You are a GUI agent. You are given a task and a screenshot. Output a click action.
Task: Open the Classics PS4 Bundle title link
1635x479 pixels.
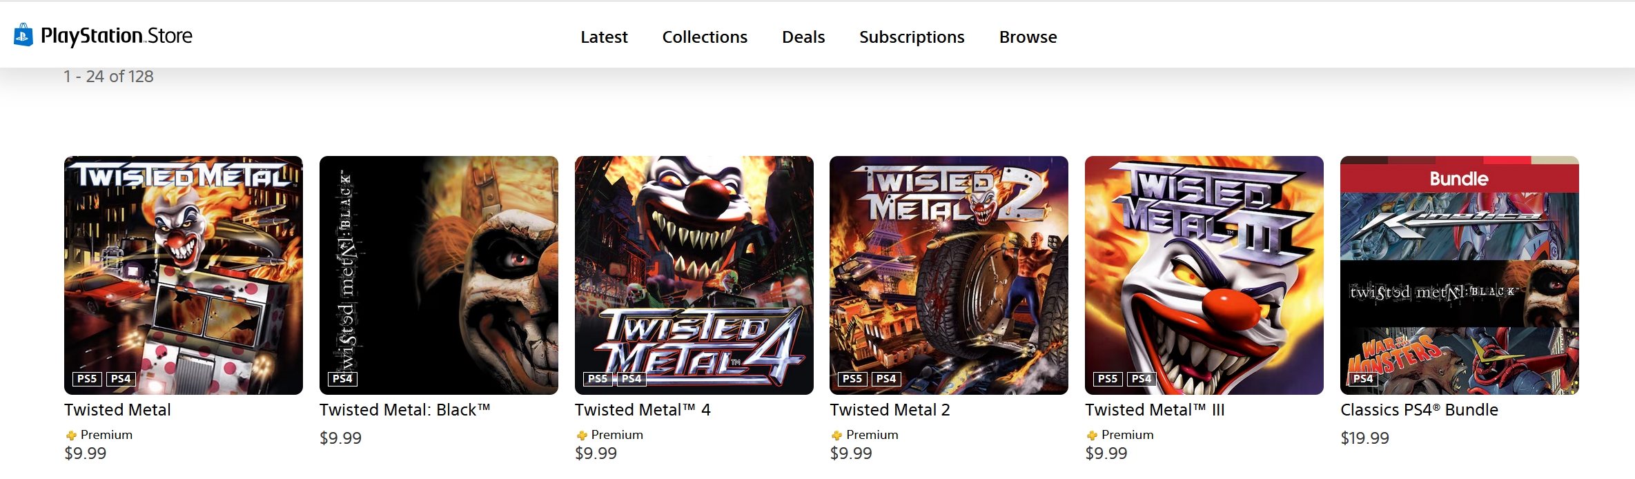pyautogui.click(x=1419, y=410)
